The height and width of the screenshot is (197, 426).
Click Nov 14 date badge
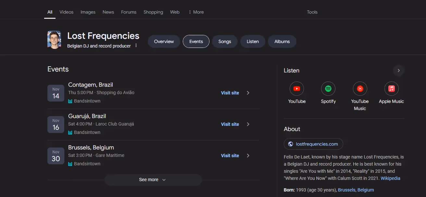pyautogui.click(x=56, y=93)
